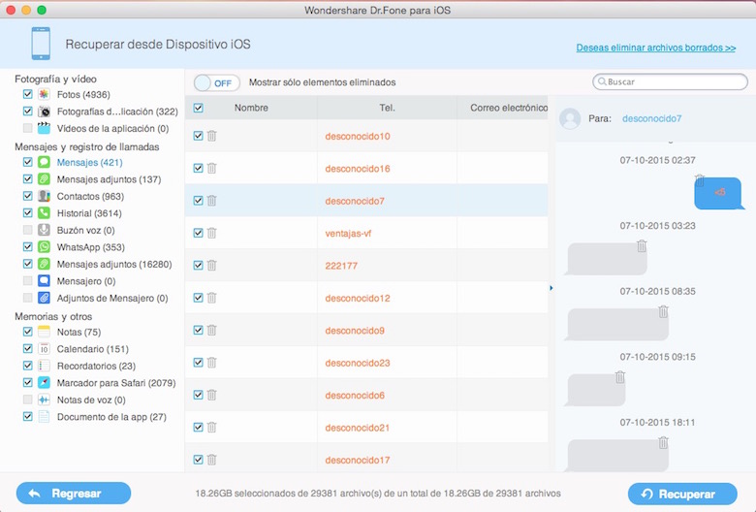
Task: Uncheck the Mensajes (421) checkbox
Action: point(27,162)
